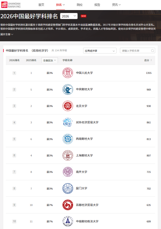This screenshot has width=161, height=229.
Task: Open 中国人民大学 school link
Action: pyautogui.click(x=84, y=73)
